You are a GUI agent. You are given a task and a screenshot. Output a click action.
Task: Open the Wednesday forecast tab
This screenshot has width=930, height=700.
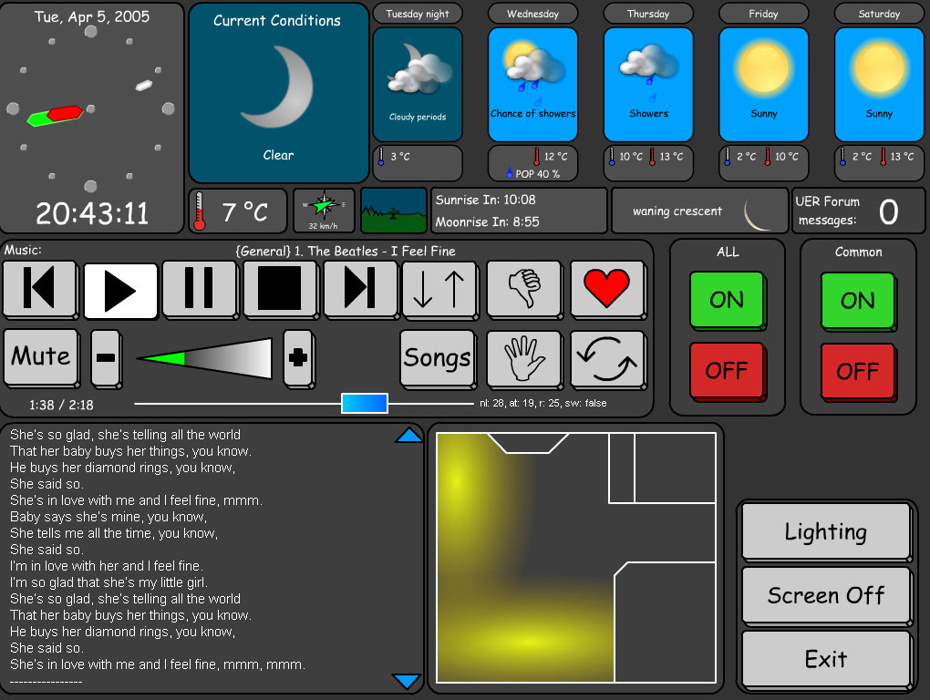532,14
